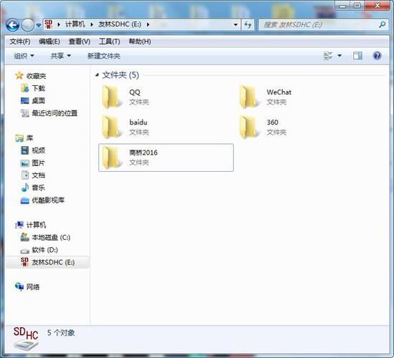Screen dimensions: 394x358
Task: Open the 文件(F) menu
Action: [20, 42]
